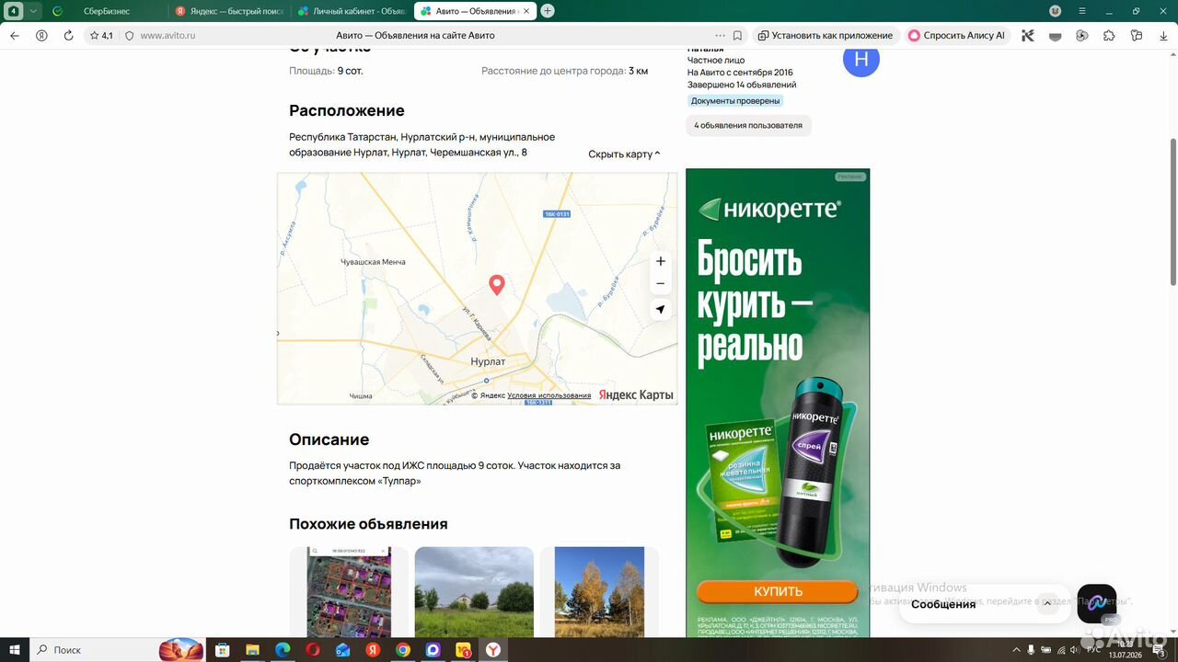This screenshot has width=1178, height=662.
Task: Launch Microsoft Edge from the taskbar
Action: (x=283, y=650)
